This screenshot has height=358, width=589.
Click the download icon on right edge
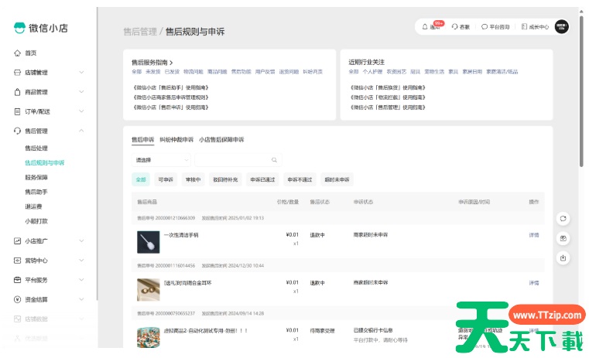[x=563, y=257]
